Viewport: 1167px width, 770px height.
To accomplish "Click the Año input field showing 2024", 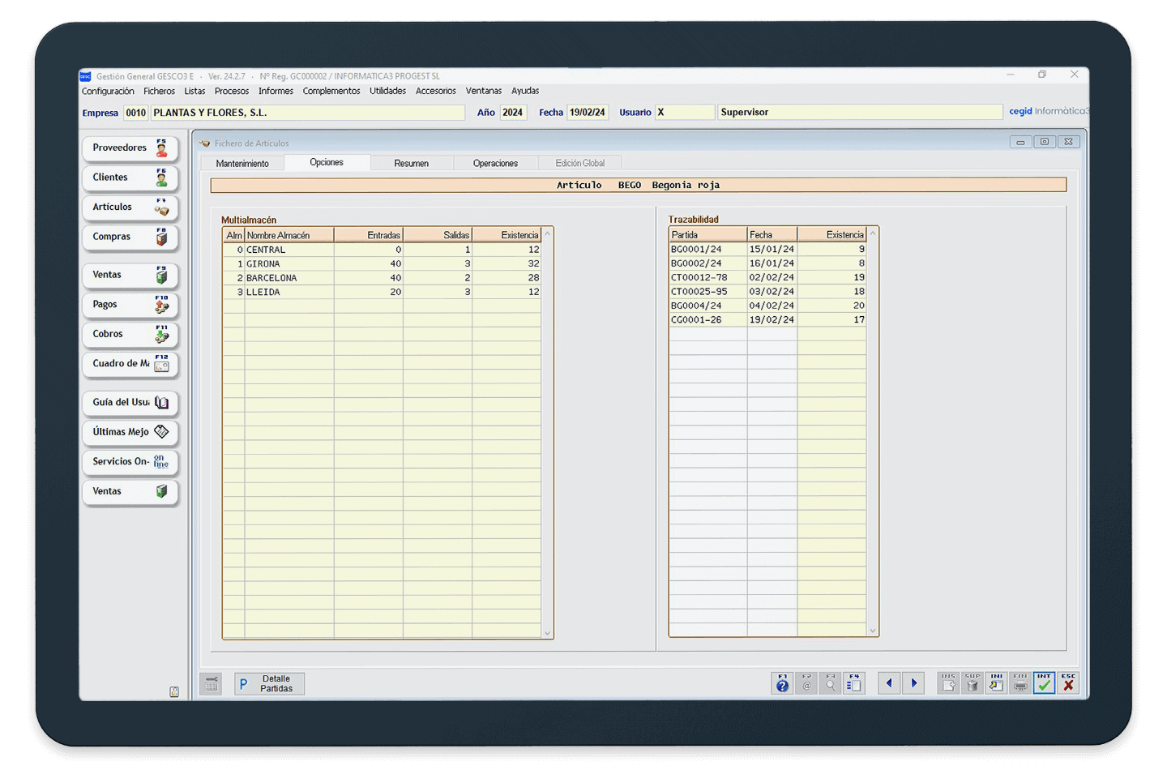I will point(513,113).
